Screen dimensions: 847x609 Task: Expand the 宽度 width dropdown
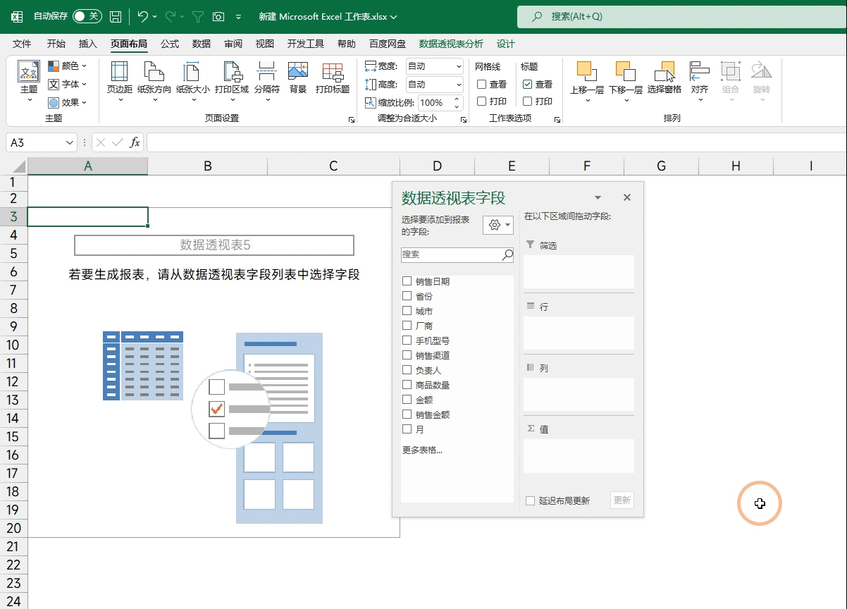[459, 67]
